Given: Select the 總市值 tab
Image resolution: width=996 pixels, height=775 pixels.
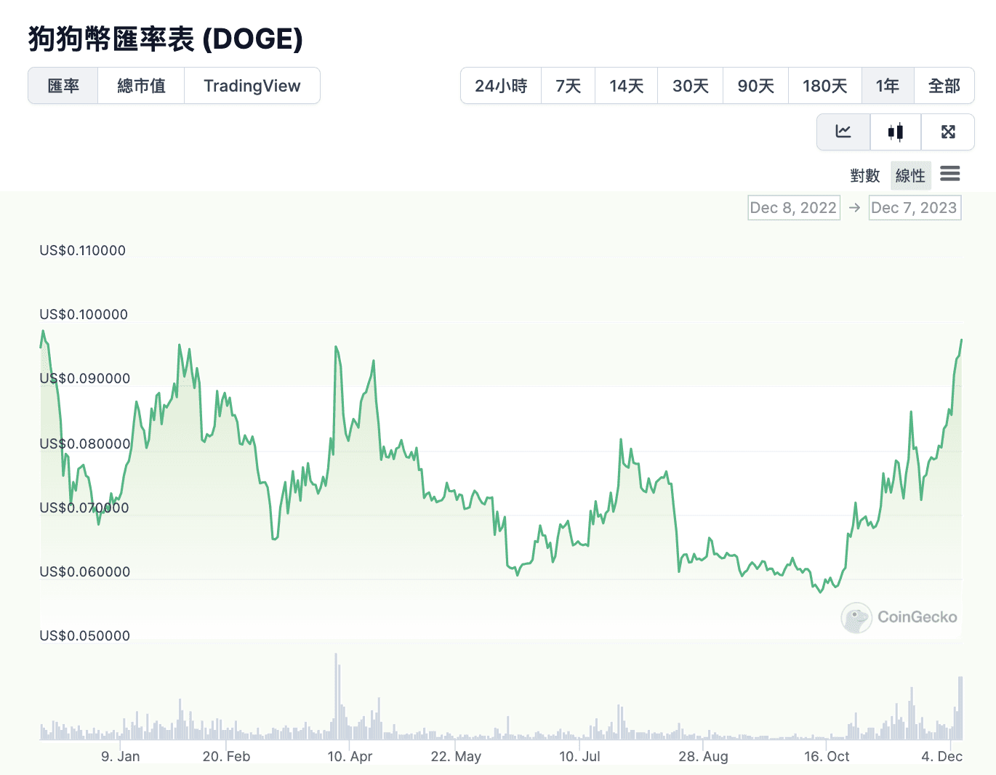Looking at the screenshot, I should pos(141,86).
